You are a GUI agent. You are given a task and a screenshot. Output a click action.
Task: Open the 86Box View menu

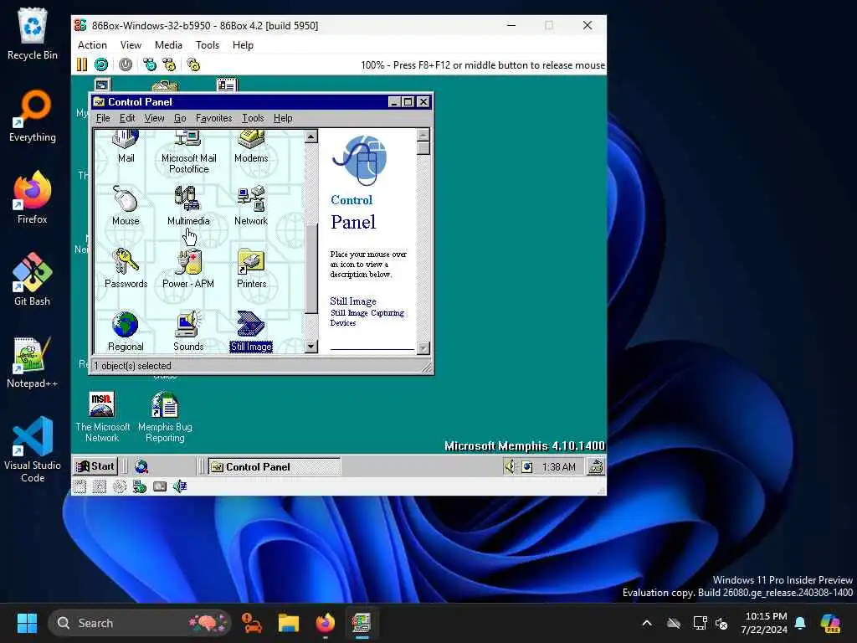(131, 45)
